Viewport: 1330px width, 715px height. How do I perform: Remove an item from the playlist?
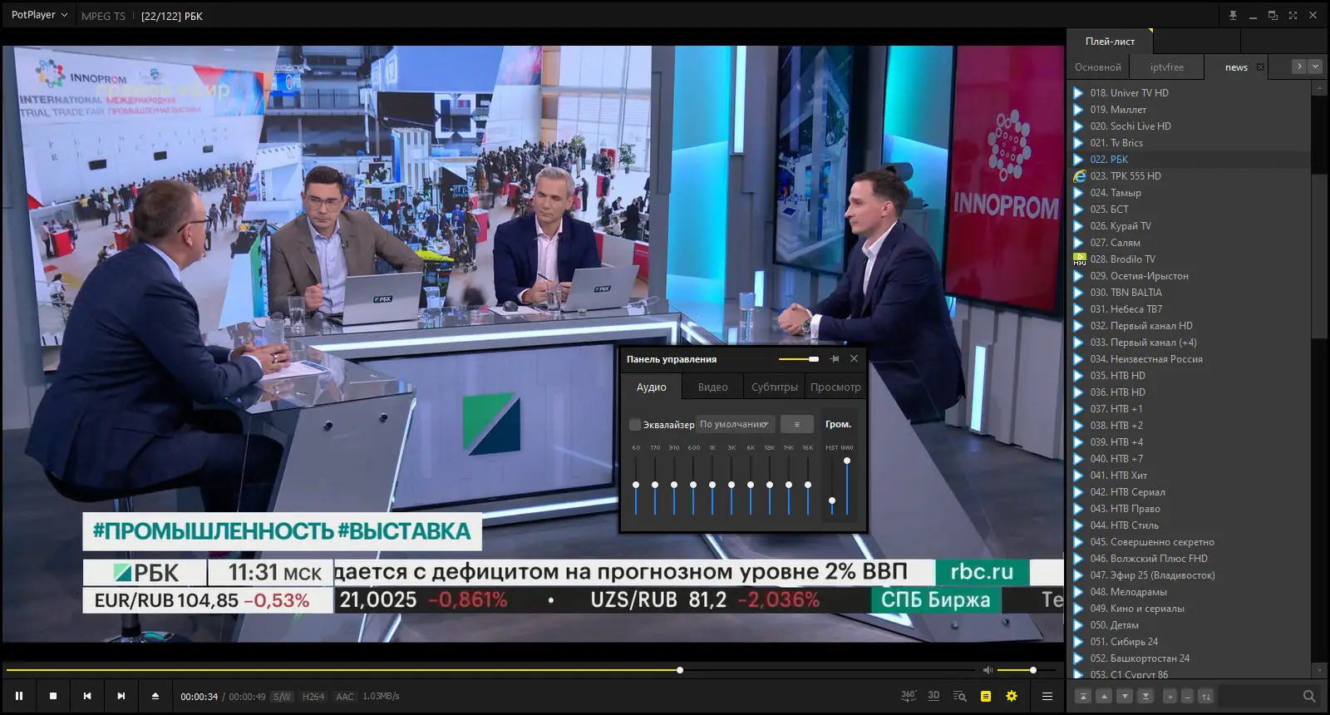point(1187,696)
